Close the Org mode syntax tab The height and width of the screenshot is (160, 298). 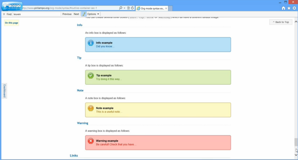point(166,9)
